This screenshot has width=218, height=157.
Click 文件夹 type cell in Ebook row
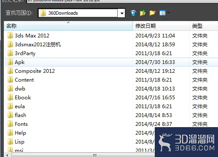click(x=200, y=98)
